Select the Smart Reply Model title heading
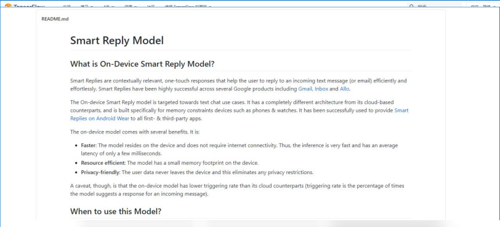Image resolution: width=500 pixels, height=227 pixels. pyautogui.click(x=117, y=41)
